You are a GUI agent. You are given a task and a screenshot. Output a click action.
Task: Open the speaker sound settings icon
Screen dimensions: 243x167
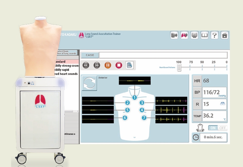click(x=174, y=35)
